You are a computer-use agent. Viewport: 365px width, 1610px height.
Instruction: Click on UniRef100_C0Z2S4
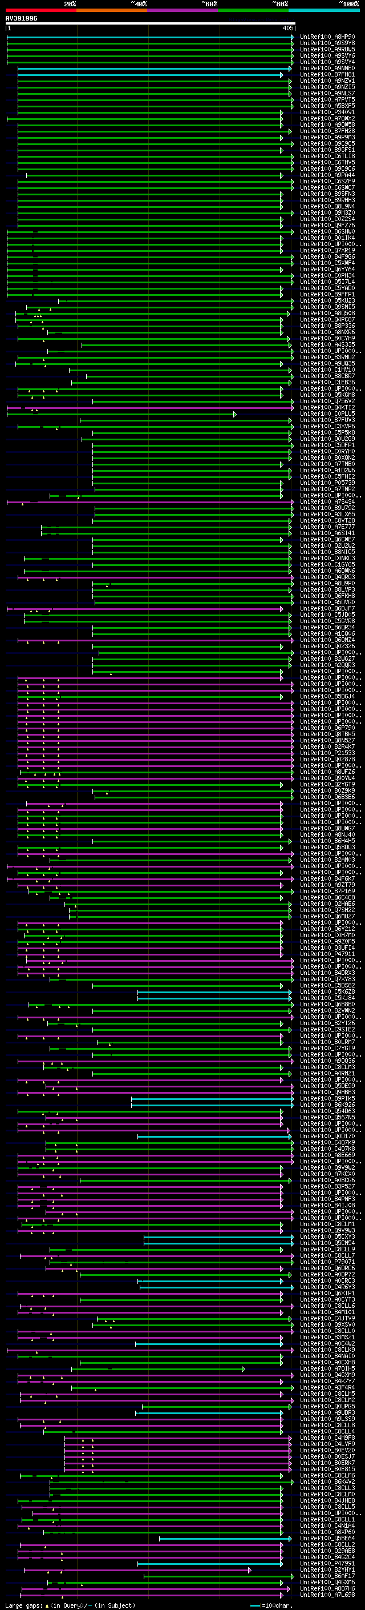click(x=327, y=219)
